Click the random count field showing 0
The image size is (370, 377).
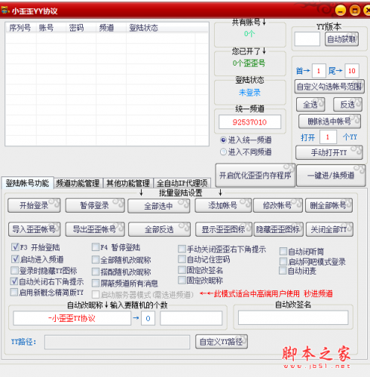148,318
